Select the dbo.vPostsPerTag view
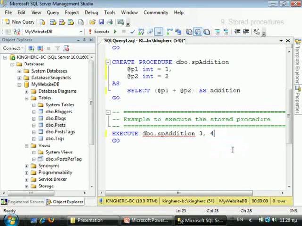 pos(64,159)
